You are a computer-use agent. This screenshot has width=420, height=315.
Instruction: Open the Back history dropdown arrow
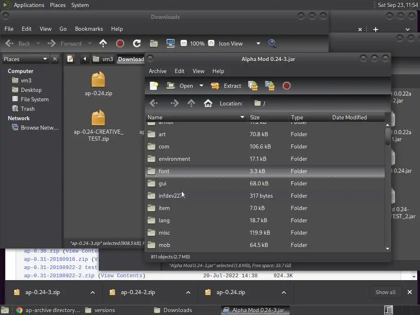point(38,43)
